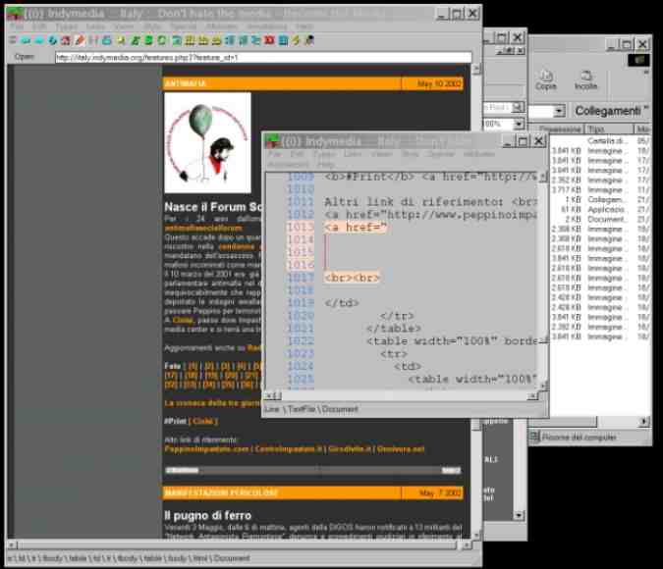Click the Nasce il Forum article heading

[x=213, y=207]
